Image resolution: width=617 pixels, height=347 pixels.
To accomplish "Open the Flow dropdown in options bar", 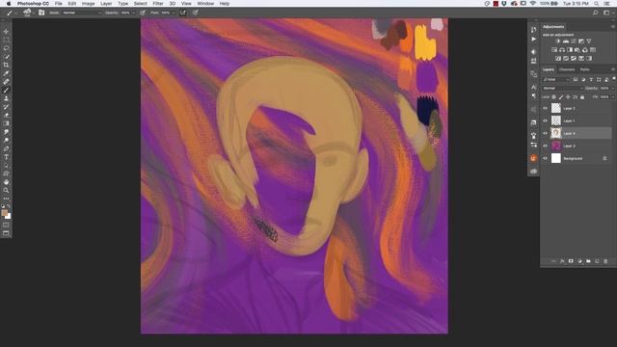I will (174, 13).
